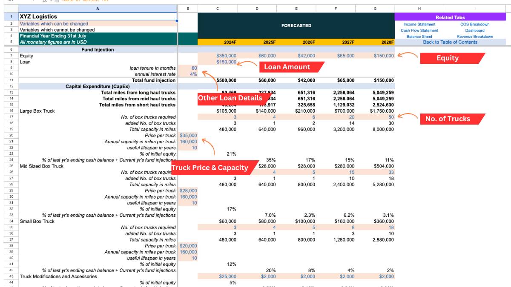
Task: Click the Mid Sized Box Truck label
Action: [x=97, y=166]
